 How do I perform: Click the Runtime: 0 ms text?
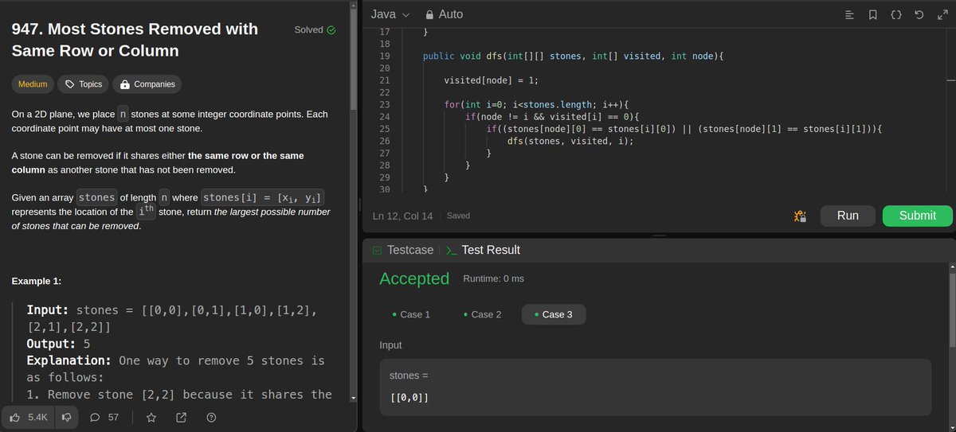point(493,279)
